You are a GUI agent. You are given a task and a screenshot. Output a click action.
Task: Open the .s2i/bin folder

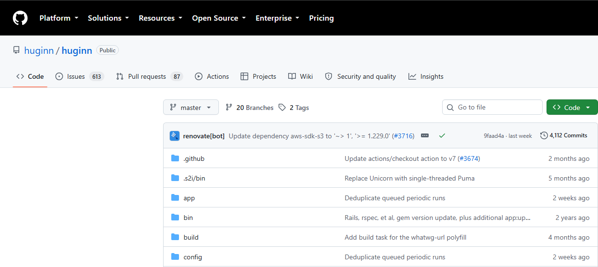[194, 178]
